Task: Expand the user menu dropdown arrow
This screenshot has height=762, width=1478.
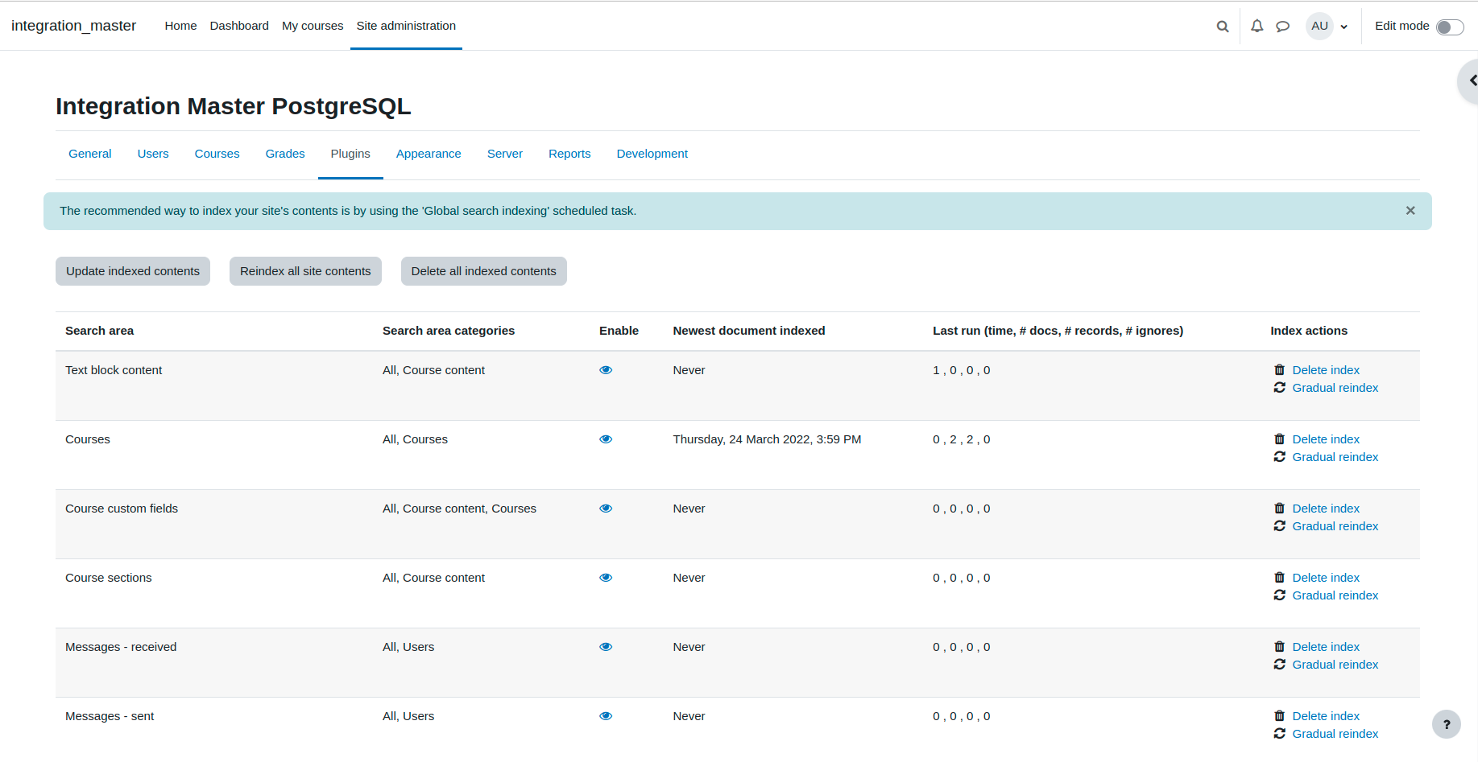Action: point(1344,27)
